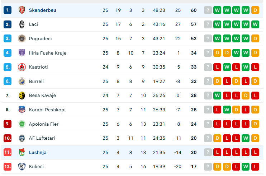The height and width of the screenshot is (176, 266).
Task: Click Kukesi's green W form badge
Action: (246, 167)
